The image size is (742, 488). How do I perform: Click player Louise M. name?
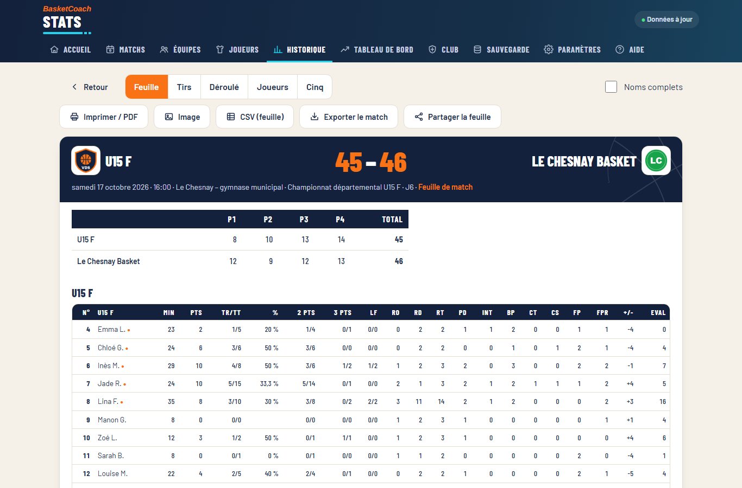coord(112,473)
